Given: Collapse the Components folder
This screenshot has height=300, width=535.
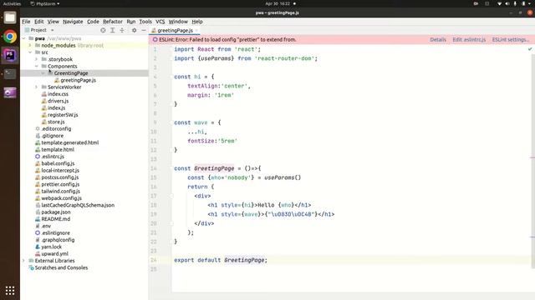Looking at the screenshot, I should (37, 66).
